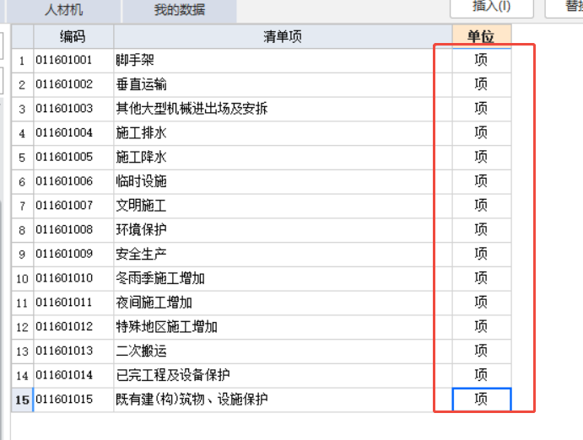Select the 临时设施 list item
This screenshot has height=440, width=583.
point(283,181)
